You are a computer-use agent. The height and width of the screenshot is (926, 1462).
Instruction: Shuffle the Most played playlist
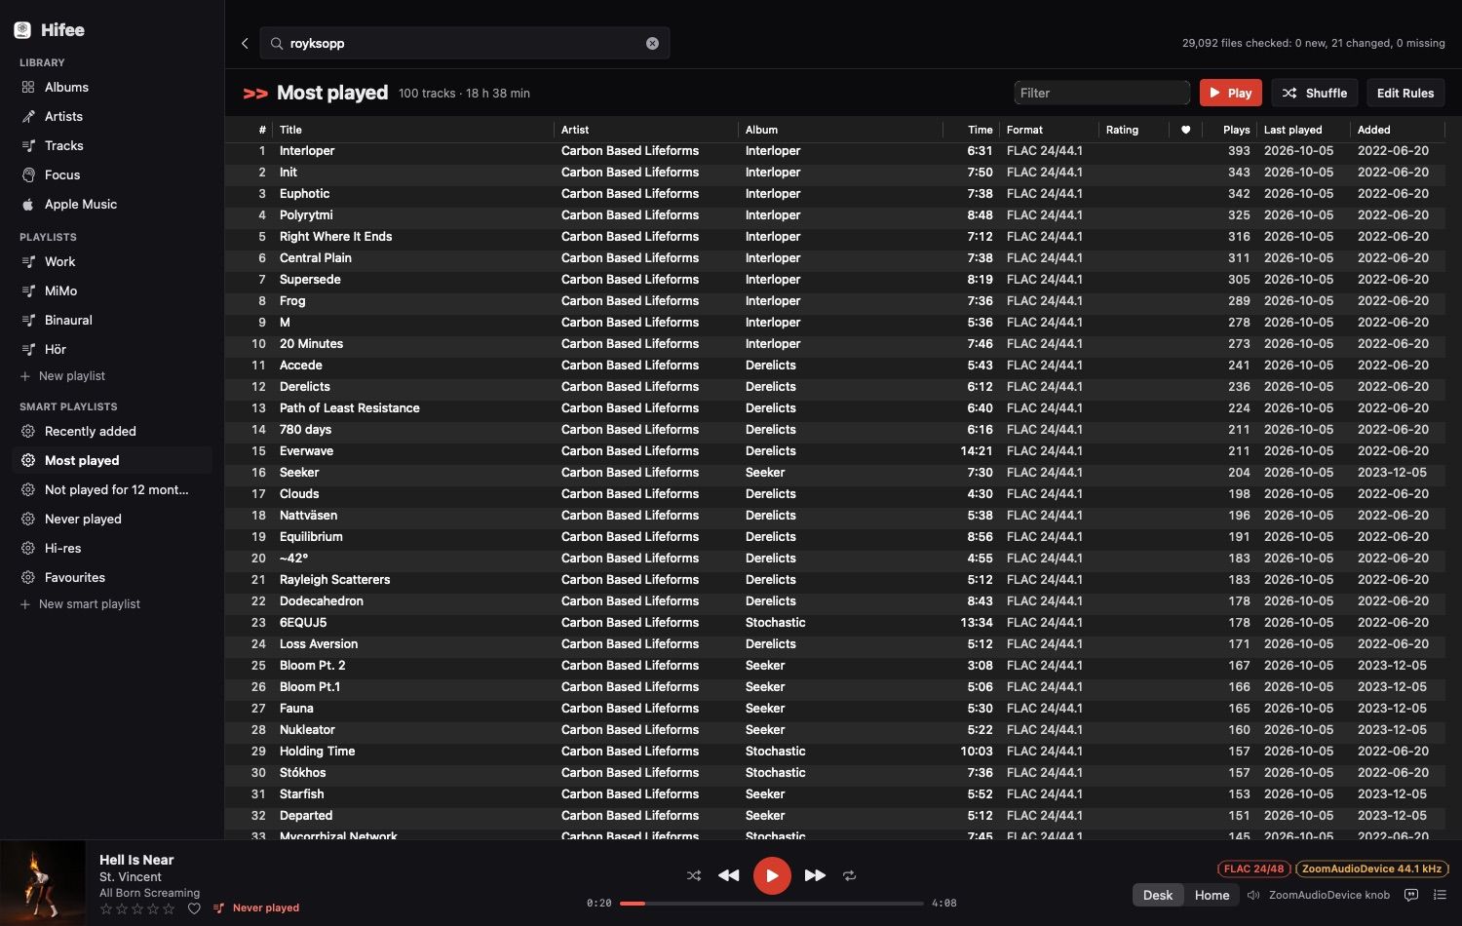point(1314,93)
